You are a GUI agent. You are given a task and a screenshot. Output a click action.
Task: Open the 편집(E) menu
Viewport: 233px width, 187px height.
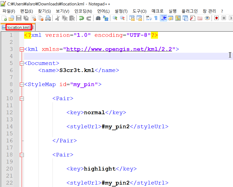[x=27, y=11]
